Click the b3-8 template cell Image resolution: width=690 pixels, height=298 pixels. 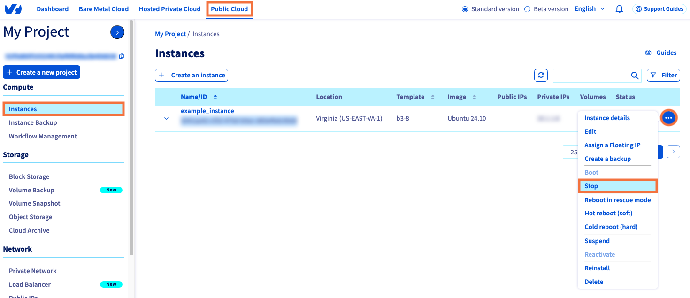point(403,118)
